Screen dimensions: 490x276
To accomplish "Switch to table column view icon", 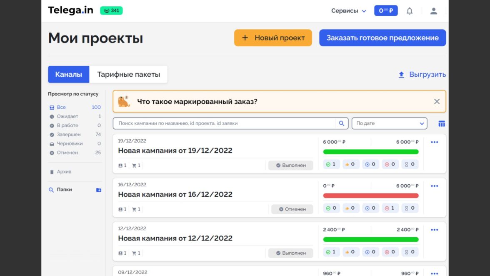I will tap(442, 123).
